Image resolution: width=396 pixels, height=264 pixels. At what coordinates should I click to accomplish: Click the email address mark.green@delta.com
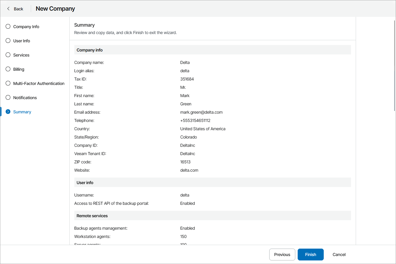coord(201,112)
